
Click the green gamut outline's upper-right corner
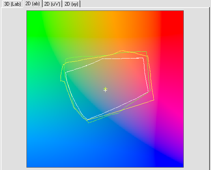146,51
